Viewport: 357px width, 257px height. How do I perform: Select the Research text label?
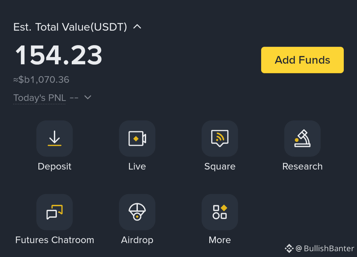(302, 167)
